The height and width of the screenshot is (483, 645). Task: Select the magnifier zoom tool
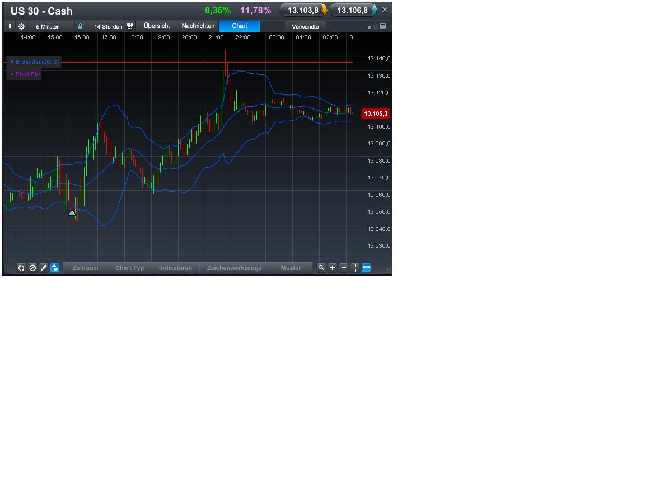[x=321, y=268]
